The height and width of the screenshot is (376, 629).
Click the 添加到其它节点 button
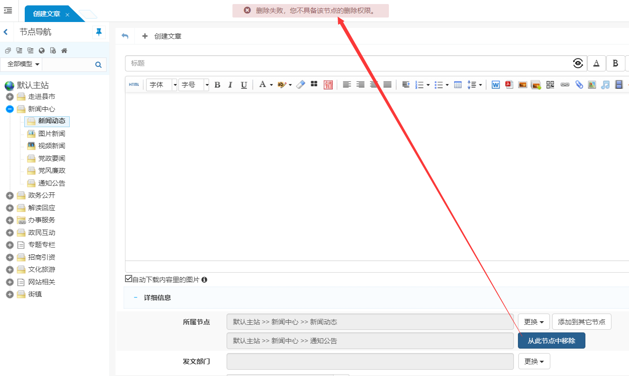click(581, 322)
